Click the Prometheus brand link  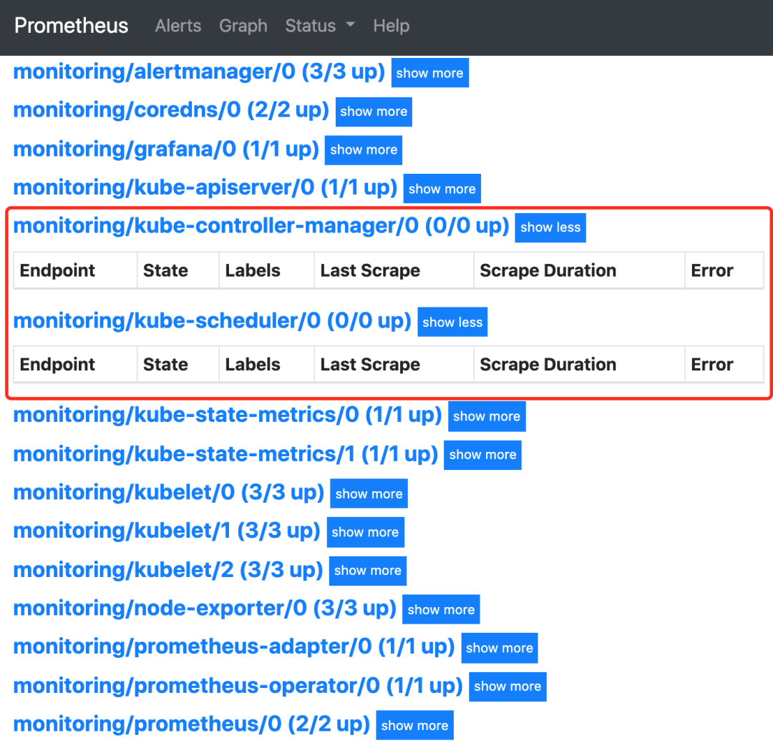[71, 26]
